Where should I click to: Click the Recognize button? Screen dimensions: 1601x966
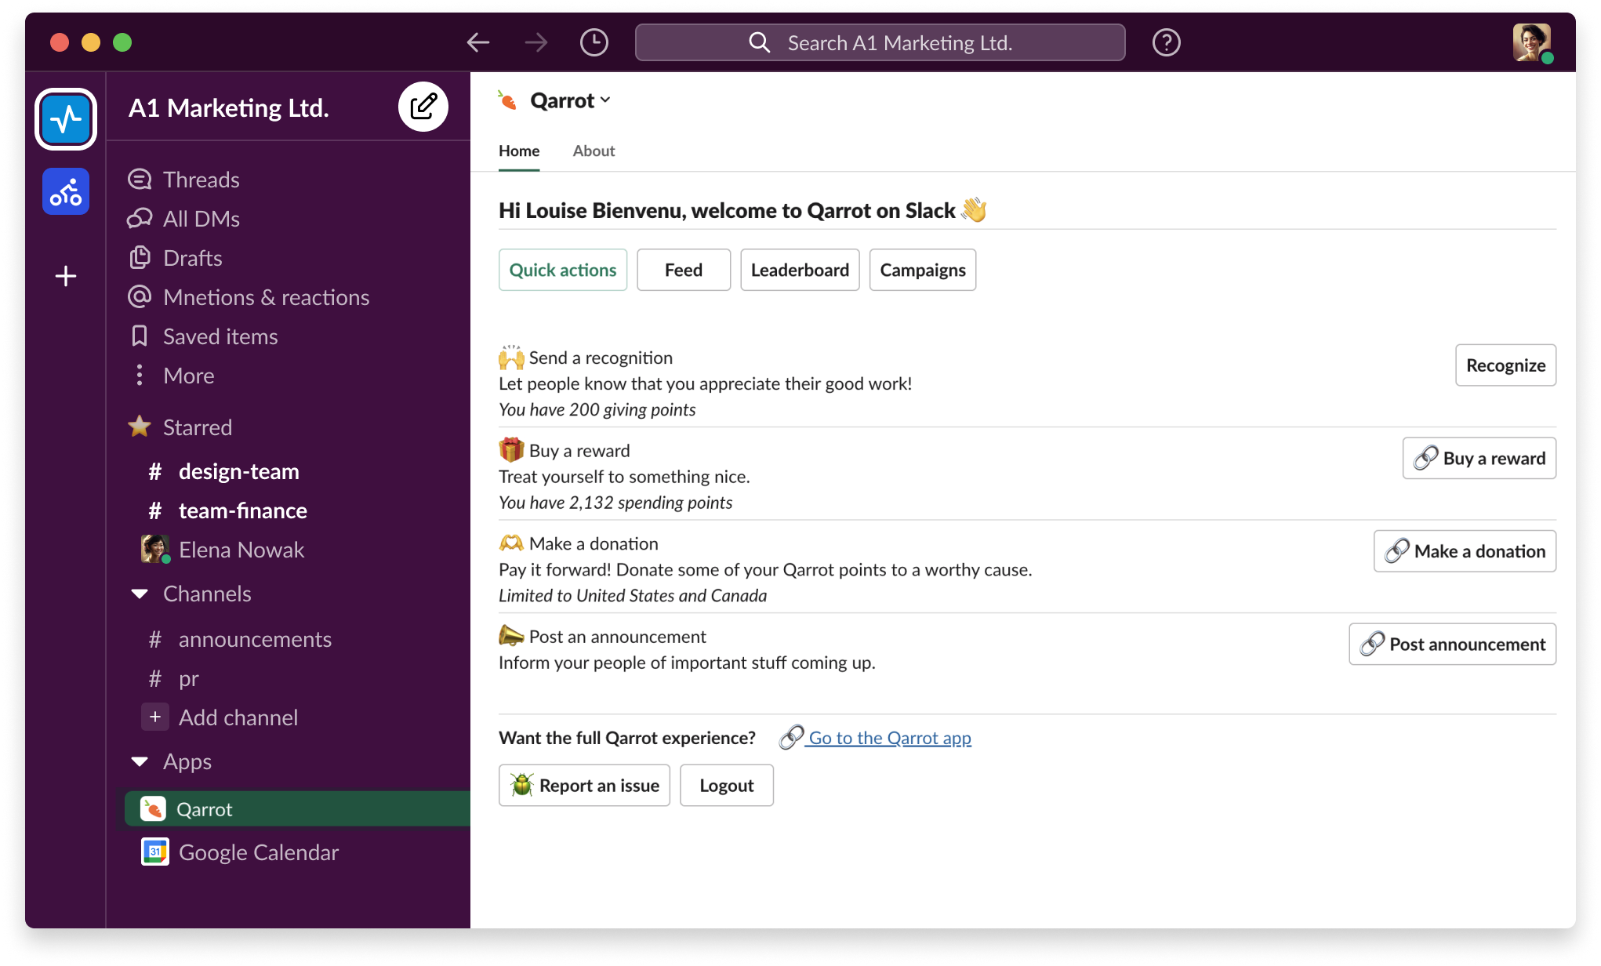pyautogui.click(x=1505, y=365)
